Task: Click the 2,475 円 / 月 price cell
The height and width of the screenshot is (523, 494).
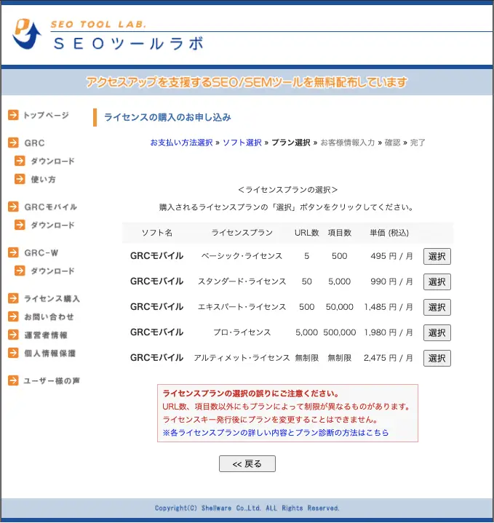Action: pos(389,358)
